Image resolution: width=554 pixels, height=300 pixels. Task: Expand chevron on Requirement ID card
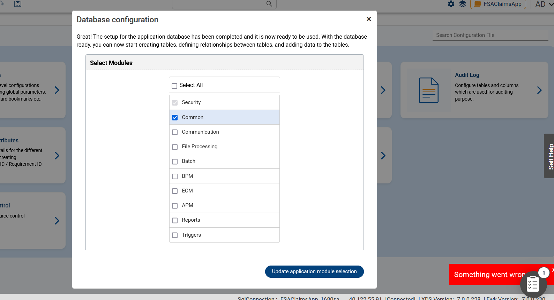click(x=57, y=156)
